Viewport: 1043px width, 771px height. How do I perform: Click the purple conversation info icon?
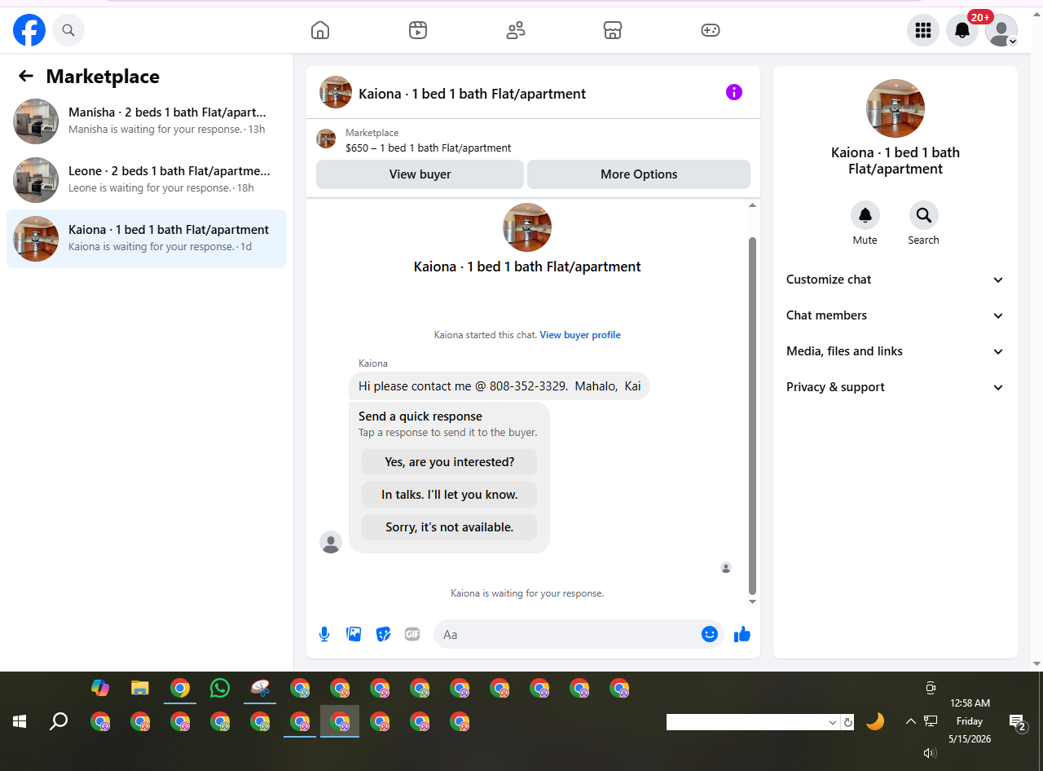click(x=734, y=92)
